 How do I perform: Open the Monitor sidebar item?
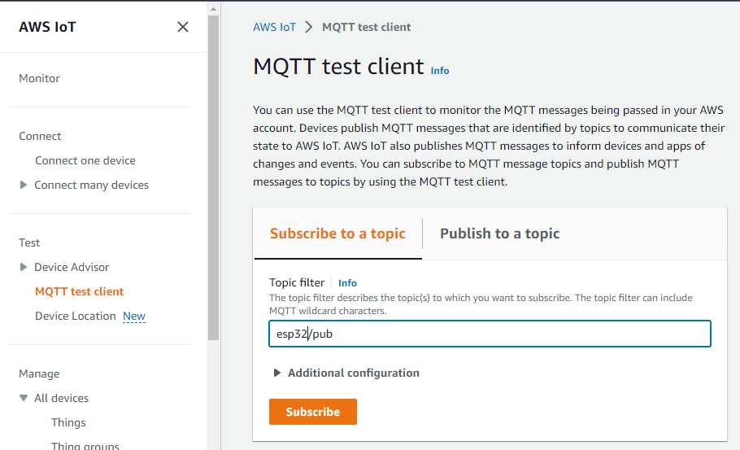[x=40, y=78]
